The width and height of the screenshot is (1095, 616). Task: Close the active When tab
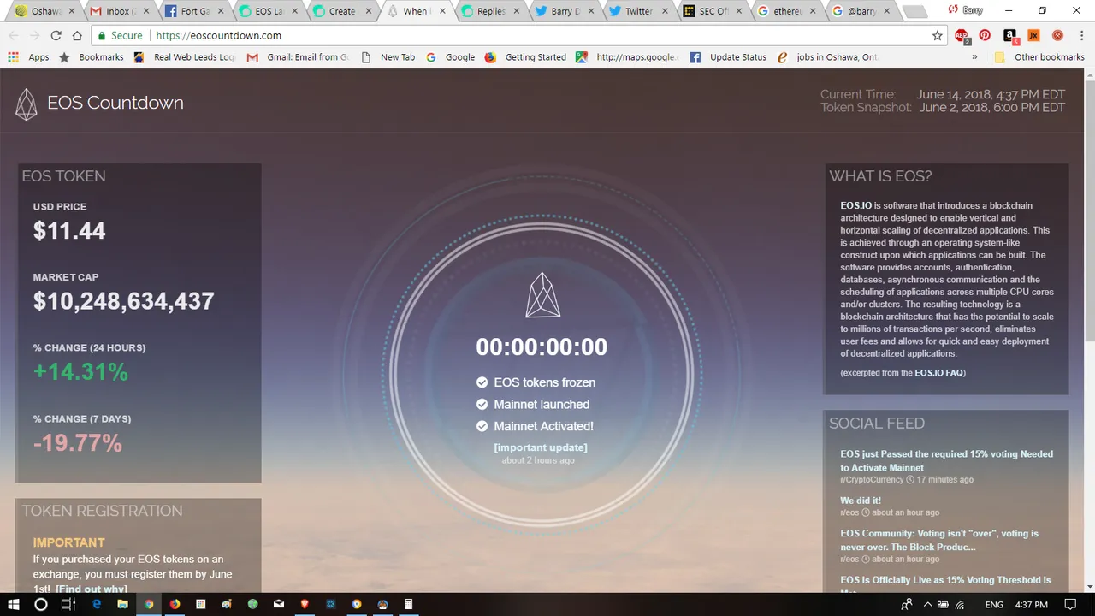click(x=442, y=11)
